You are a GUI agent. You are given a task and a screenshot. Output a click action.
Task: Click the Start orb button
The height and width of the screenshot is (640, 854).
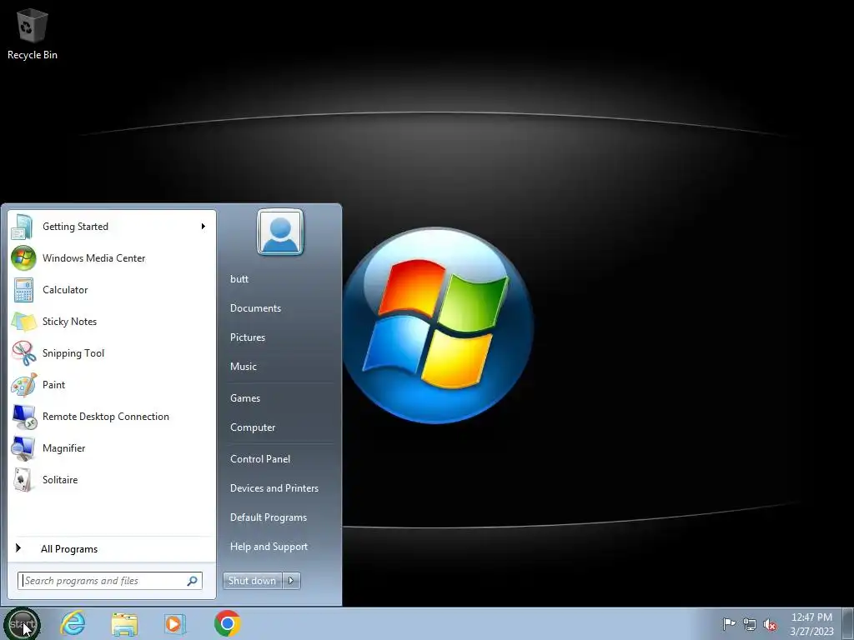point(22,624)
